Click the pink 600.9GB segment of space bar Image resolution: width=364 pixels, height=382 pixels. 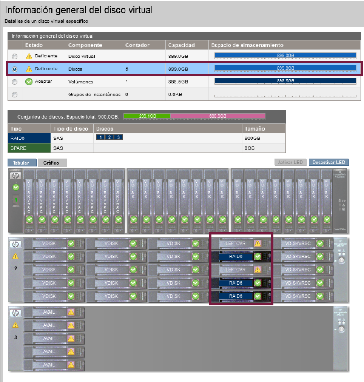click(218, 116)
